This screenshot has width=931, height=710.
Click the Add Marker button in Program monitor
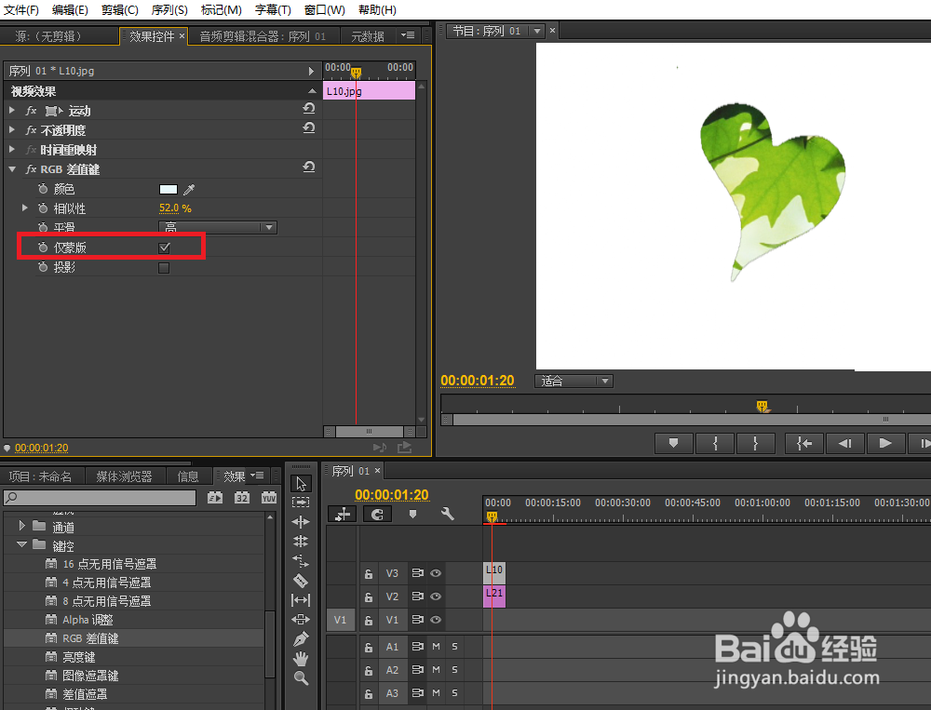point(673,444)
